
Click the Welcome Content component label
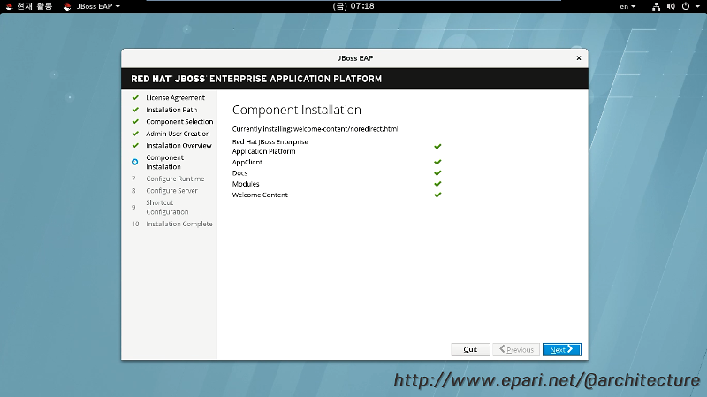(x=260, y=195)
